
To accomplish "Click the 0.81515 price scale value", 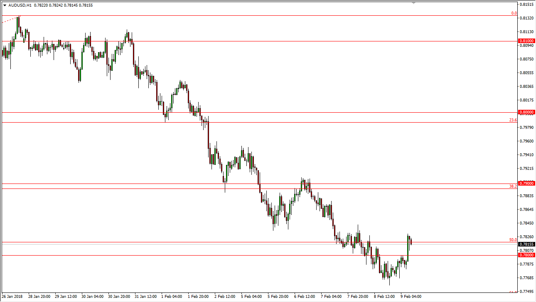I will (x=526, y=5).
